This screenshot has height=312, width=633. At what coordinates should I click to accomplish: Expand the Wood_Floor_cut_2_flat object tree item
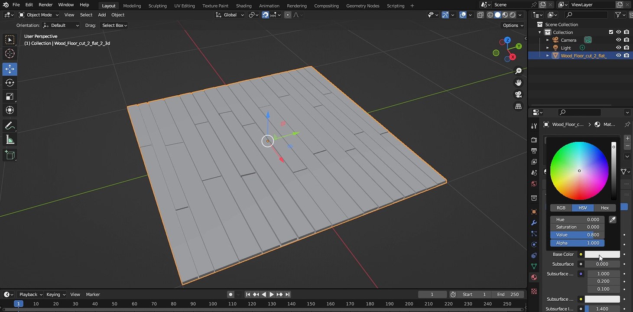pos(548,55)
